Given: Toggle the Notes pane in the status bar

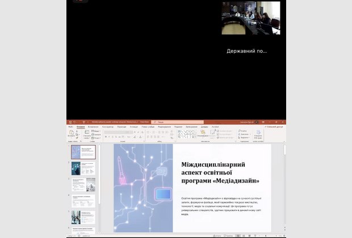Looking at the screenshot, I should pyautogui.click(x=217, y=235).
